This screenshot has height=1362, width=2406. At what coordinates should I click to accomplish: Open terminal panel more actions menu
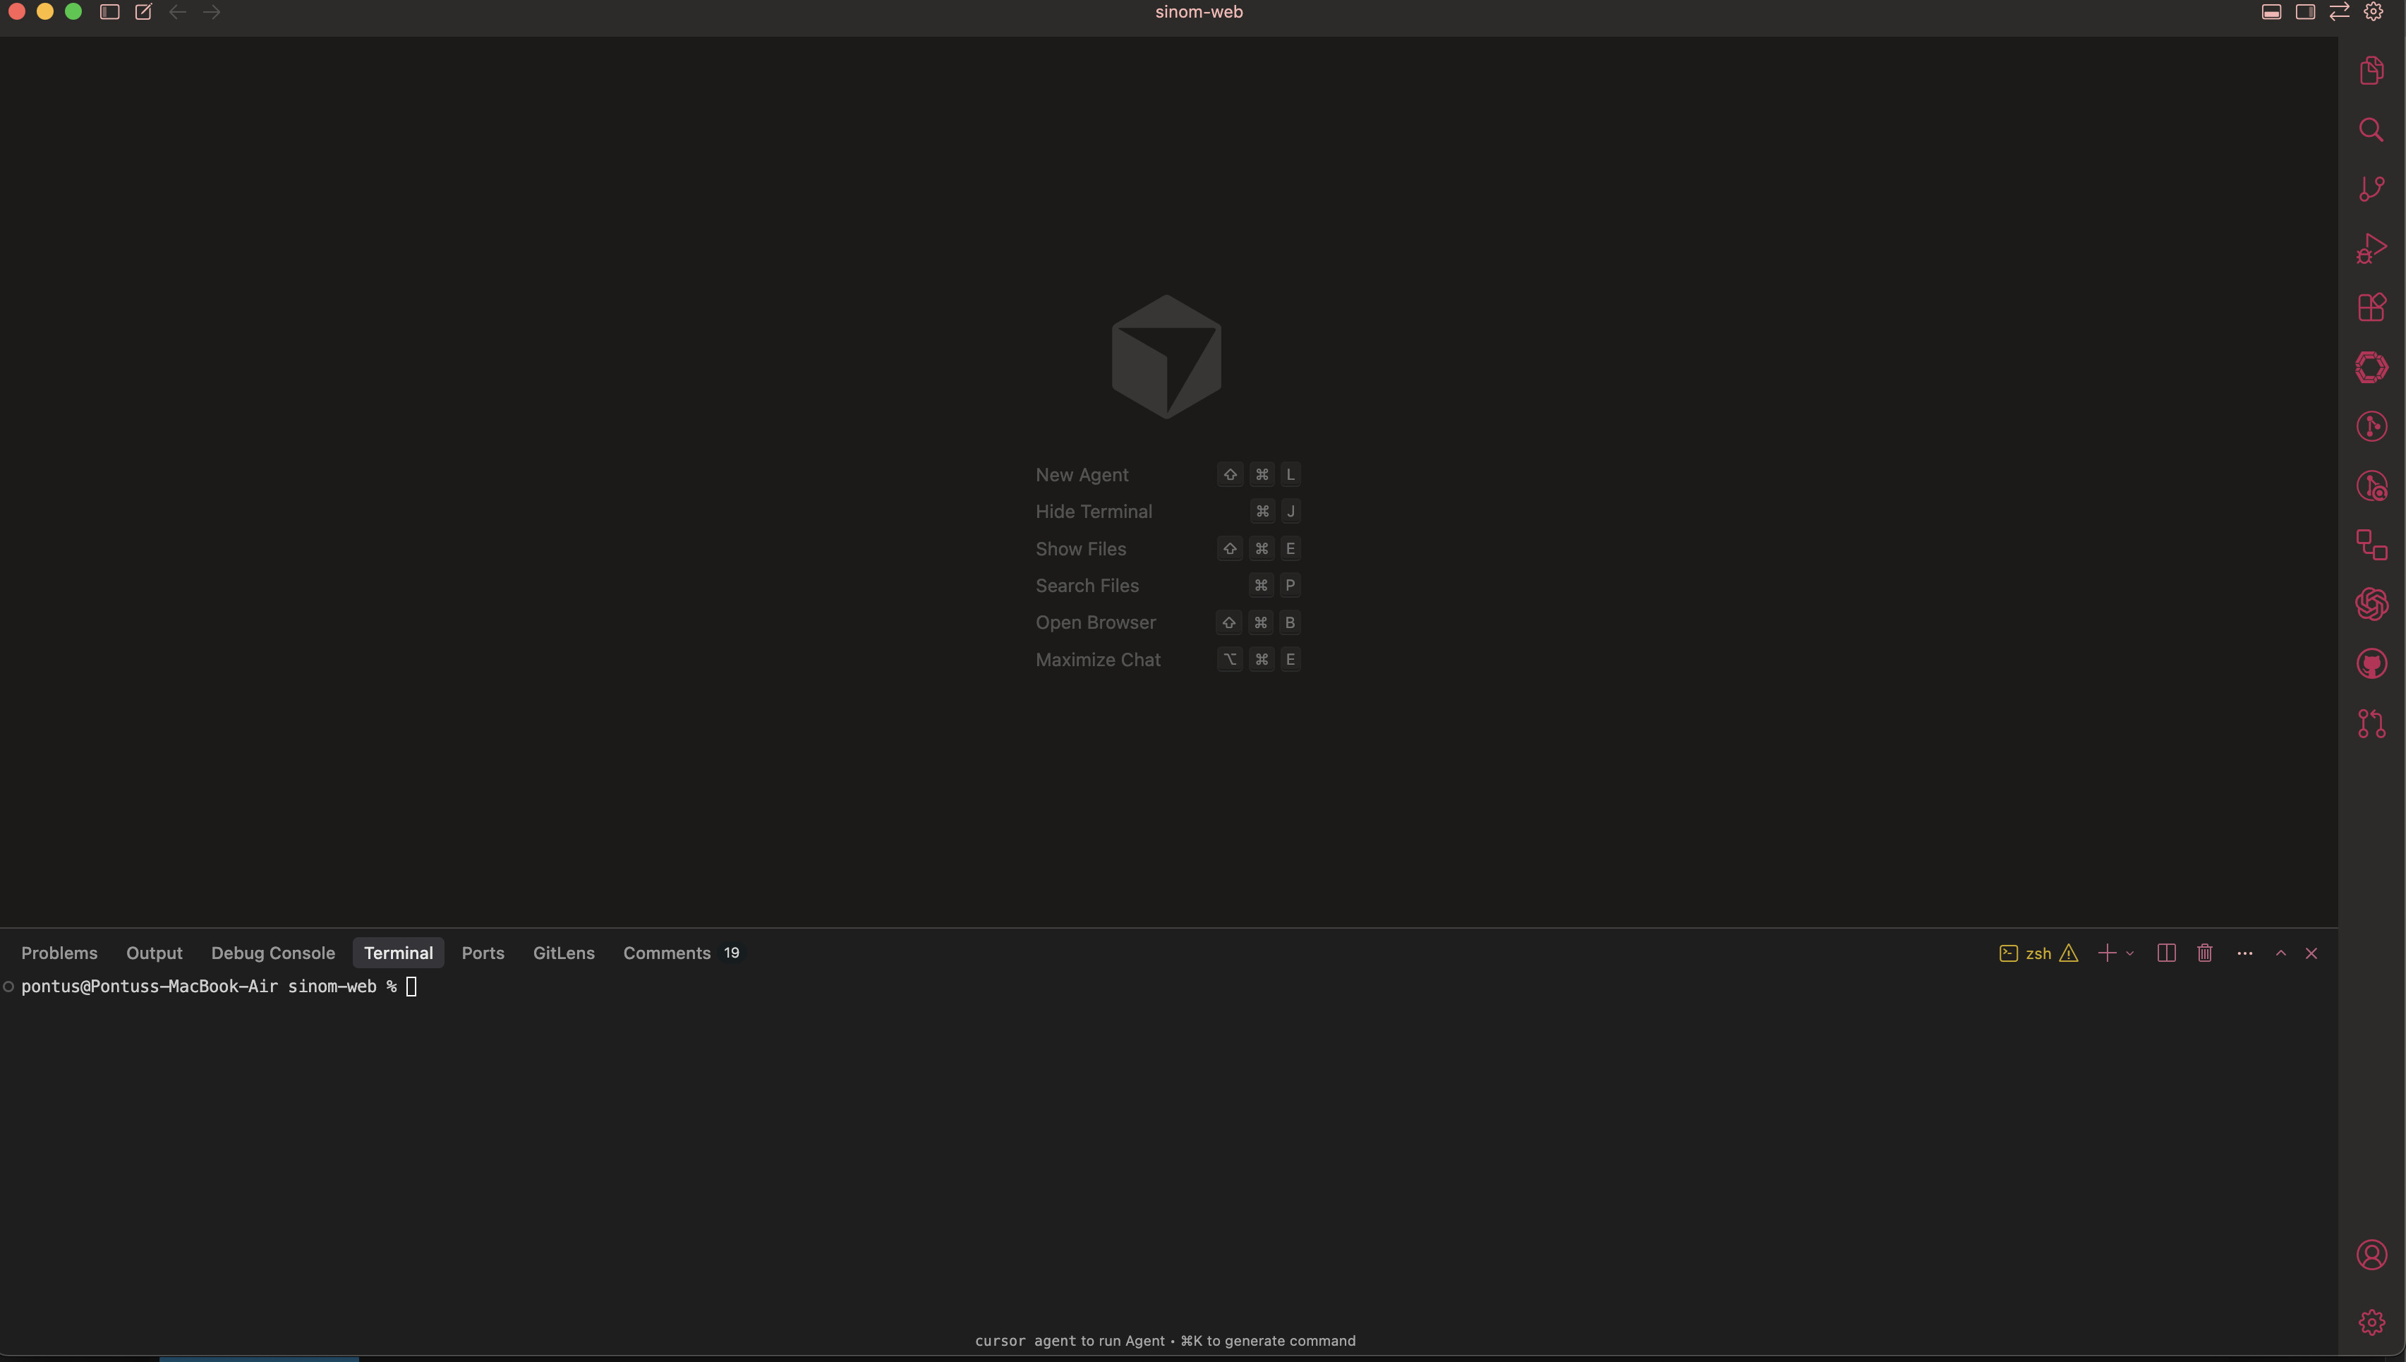point(2244,953)
